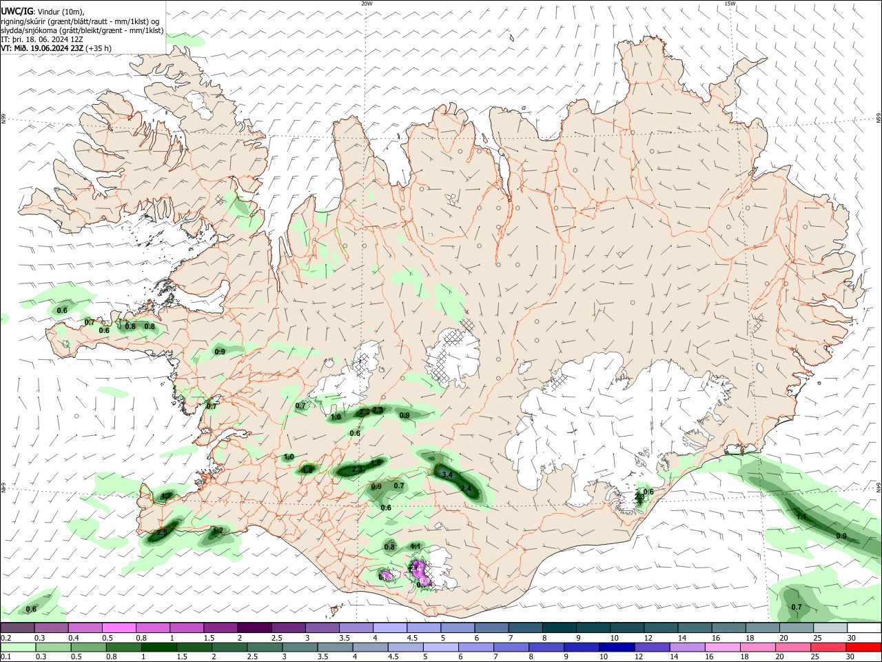Click the dark teal 8–9 swatch in upper legend

(x=560, y=628)
